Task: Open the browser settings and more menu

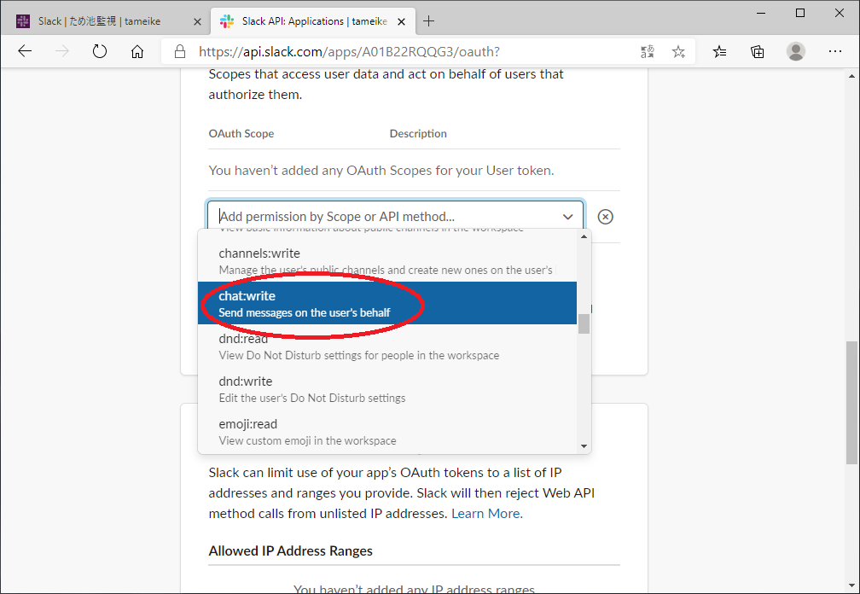Action: 835,52
